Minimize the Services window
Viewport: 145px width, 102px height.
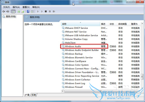pyautogui.click(x=129, y=2)
